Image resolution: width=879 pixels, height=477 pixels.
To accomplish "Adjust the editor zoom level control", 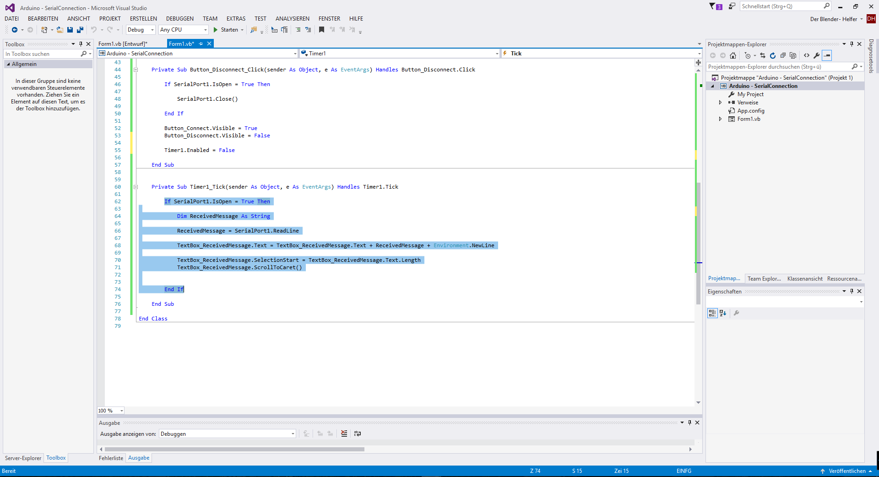I will tap(110, 411).
